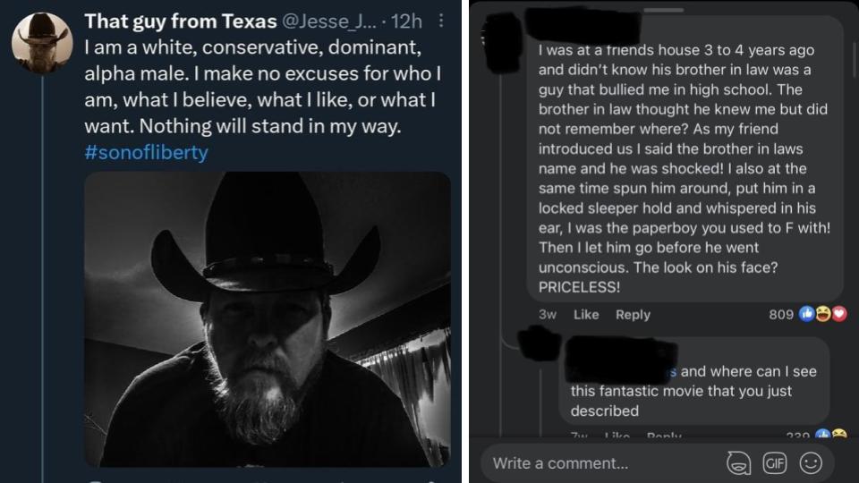859x483 pixels.
Task: Open the sticker avatar picker icon
Action: coord(738,463)
